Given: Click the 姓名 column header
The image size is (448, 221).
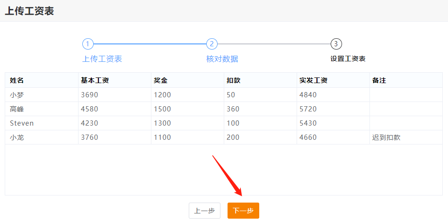Looking at the screenshot, I should click(17, 80).
